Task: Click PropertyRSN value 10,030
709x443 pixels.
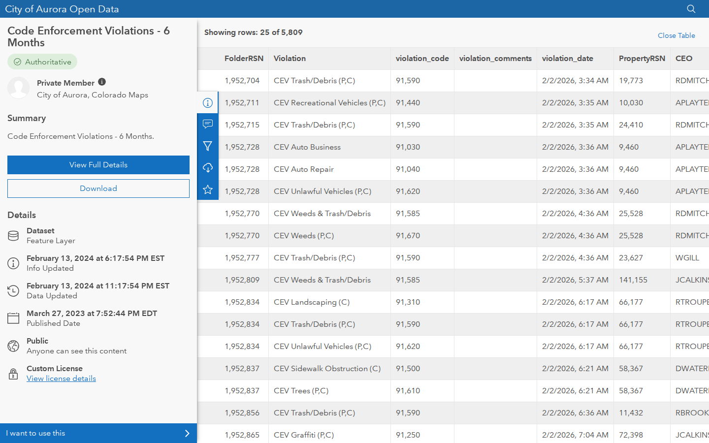Action: click(x=631, y=103)
